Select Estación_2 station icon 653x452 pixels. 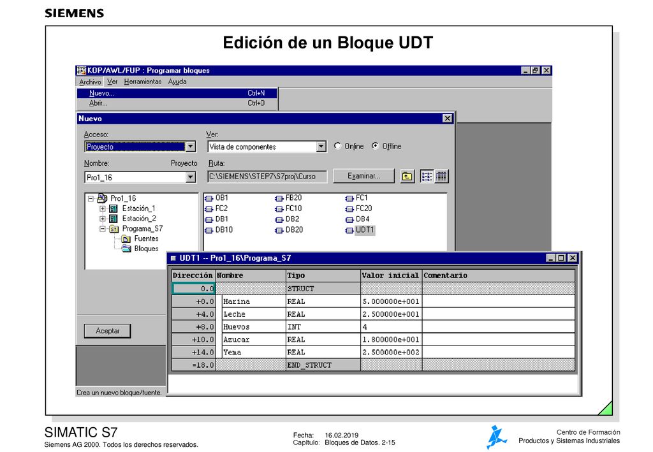[114, 219]
